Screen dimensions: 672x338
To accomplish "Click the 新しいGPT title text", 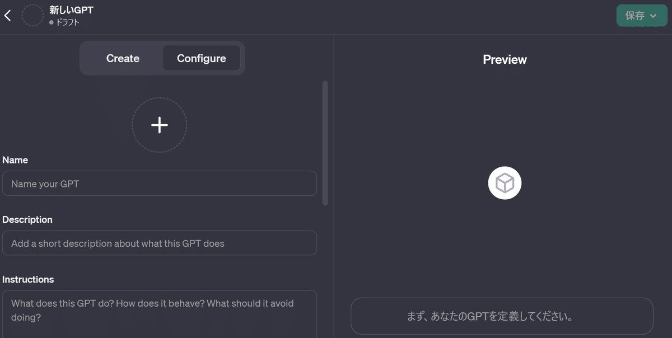I will (71, 10).
